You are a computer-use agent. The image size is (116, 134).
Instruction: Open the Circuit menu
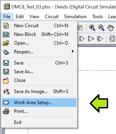(x=52, y=17)
